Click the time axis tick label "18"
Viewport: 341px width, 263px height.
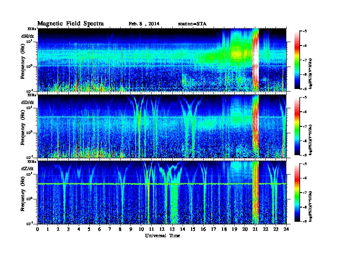[x=224, y=229]
